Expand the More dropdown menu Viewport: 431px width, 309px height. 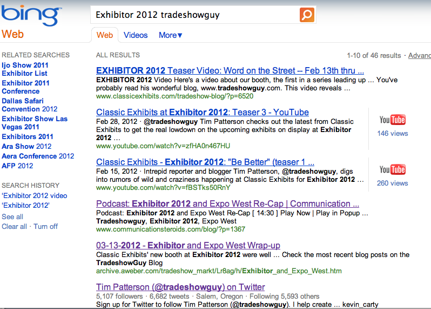click(x=171, y=35)
